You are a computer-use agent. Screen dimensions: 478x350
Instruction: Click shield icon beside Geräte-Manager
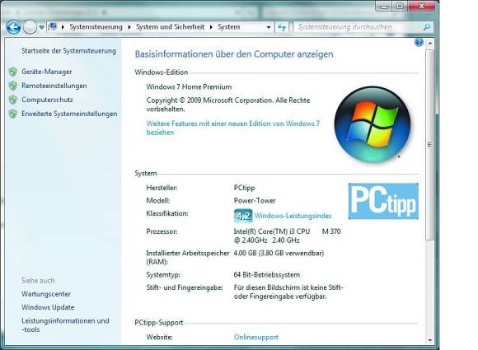pos(13,72)
